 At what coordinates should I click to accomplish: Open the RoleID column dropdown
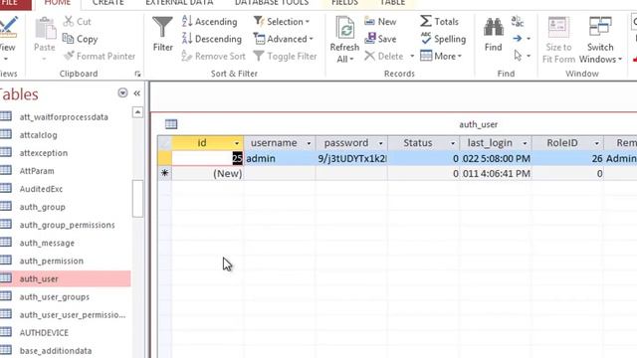(x=597, y=143)
